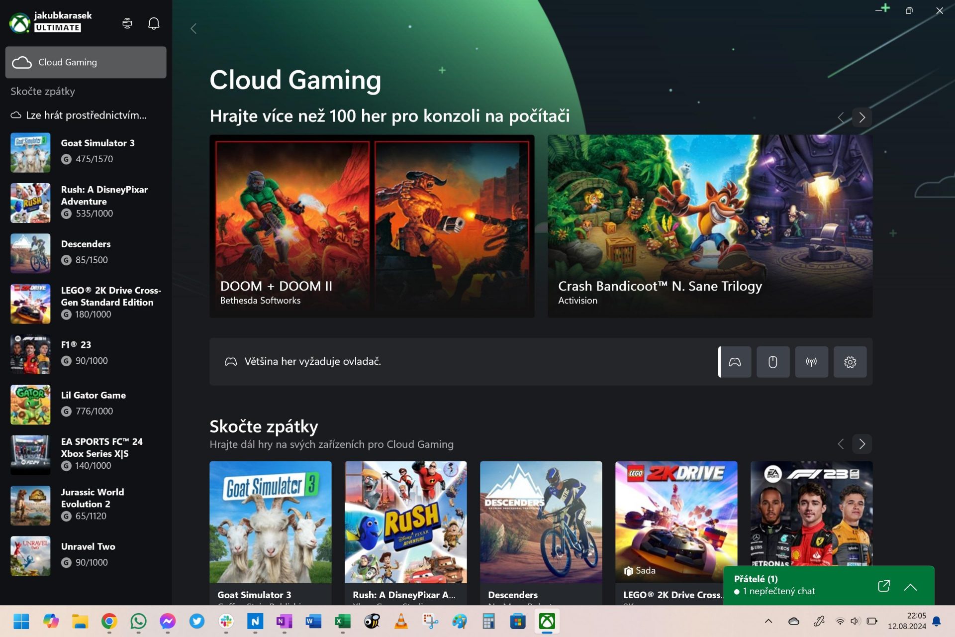Open Jurassic World Evolution 2 sidebar entry

[86, 506]
